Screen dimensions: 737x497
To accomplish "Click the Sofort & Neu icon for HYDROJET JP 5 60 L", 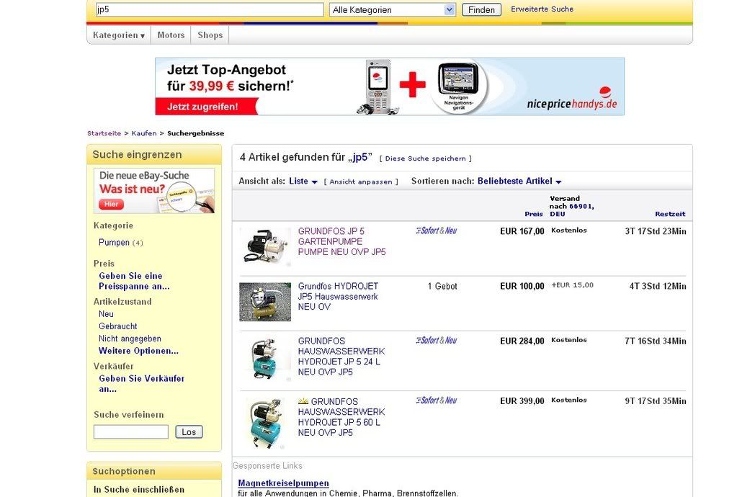I will [436, 400].
